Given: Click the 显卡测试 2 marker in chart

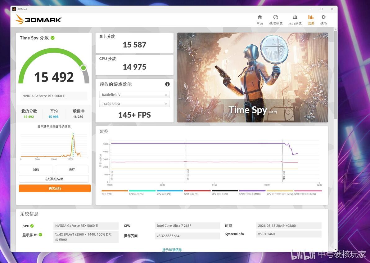Looking at the screenshot, I should coord(188,175).
